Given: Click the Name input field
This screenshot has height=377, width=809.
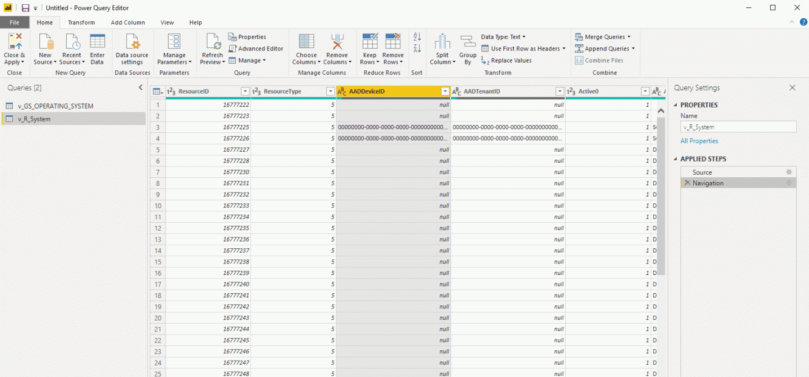Looking at the screenshot, I should (x=738, y=126).
